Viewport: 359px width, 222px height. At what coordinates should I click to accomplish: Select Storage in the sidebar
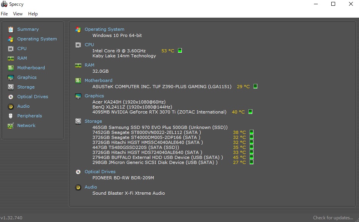click(x=26, y=87)
